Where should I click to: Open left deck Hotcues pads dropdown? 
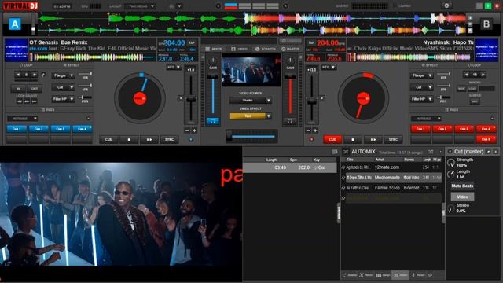[x=22, y=119]
